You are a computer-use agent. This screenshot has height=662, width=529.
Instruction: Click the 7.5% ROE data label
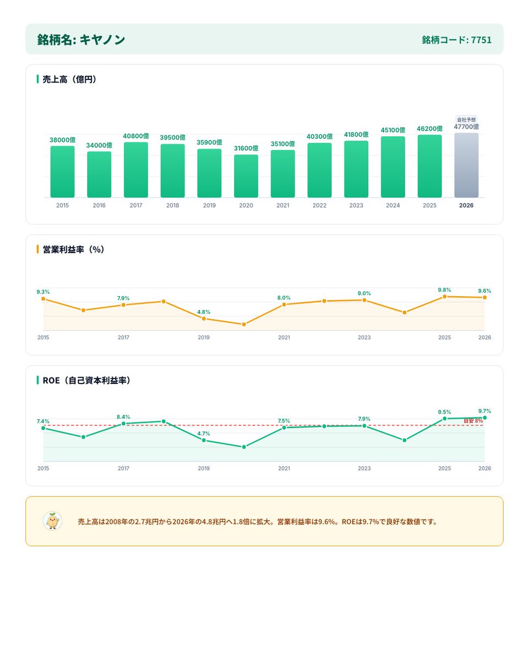coord(284,421)
